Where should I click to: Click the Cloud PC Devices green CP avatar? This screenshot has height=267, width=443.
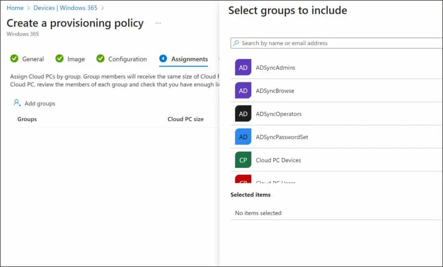click(243, 160)
